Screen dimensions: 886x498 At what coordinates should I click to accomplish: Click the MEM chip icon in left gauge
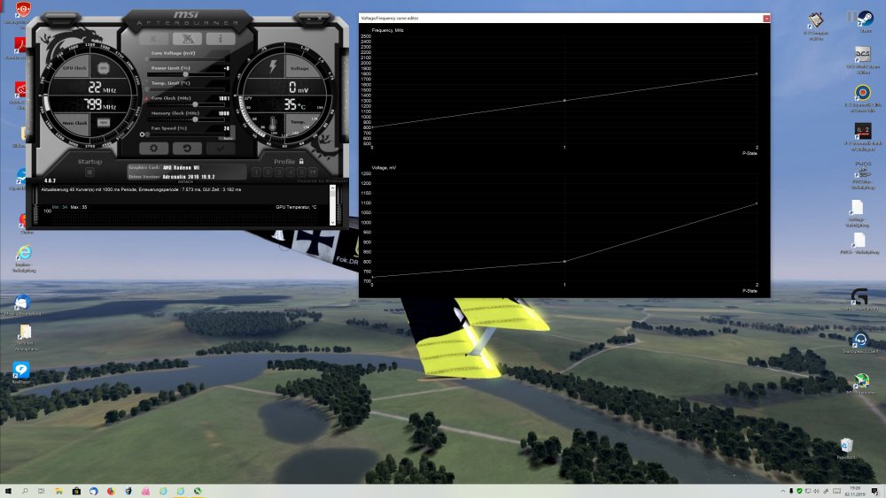(x=103, y=122)
